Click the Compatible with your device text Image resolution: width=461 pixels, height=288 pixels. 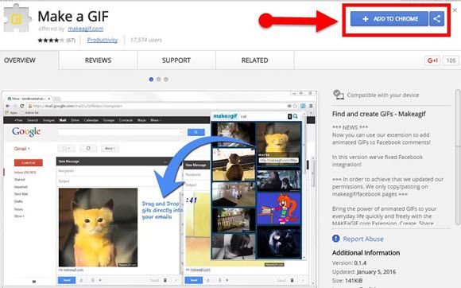point(383,95)
